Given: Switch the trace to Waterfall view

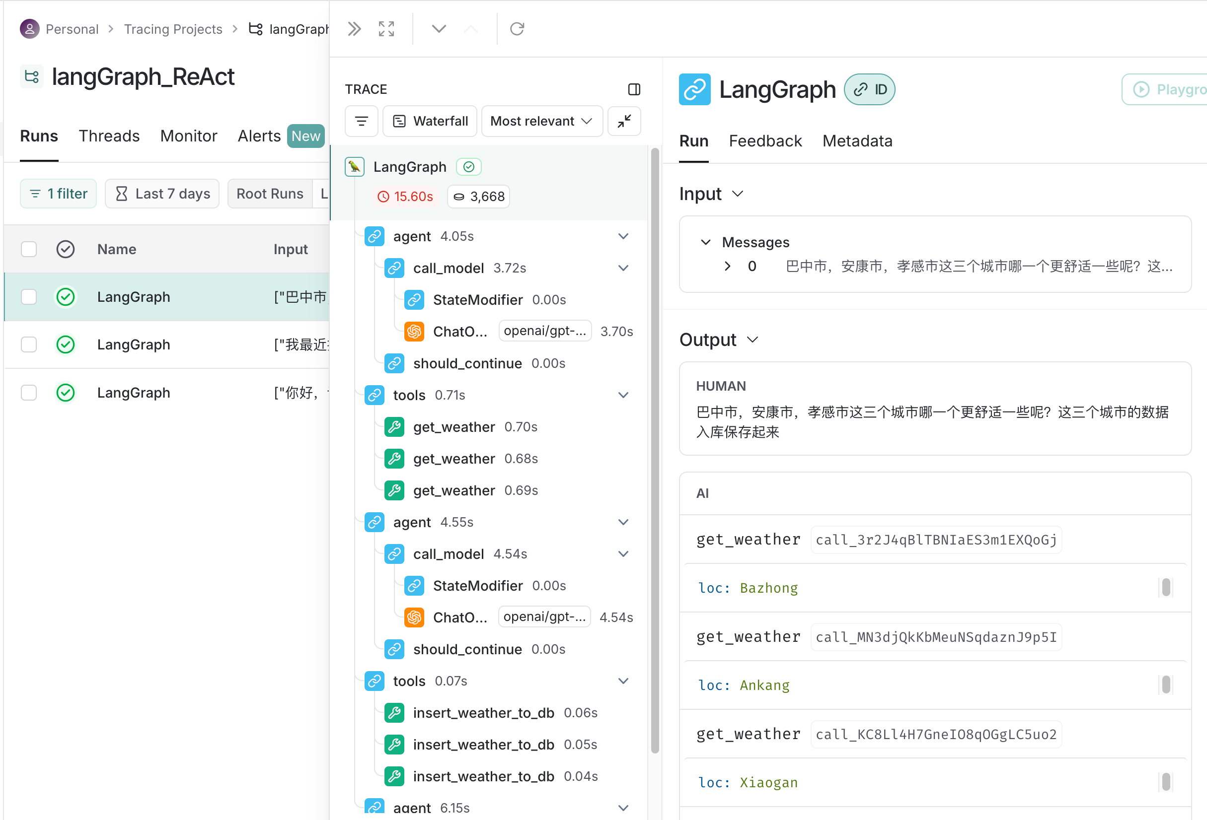Looking at the screenshot, I should coord(430,122).
